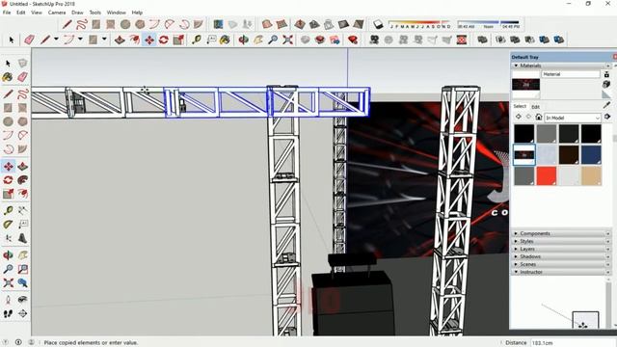Select the Pie tool in the top drawing row
Image resolution: width=617 pixels, height=347 pixels.
[x=199, y=24]
